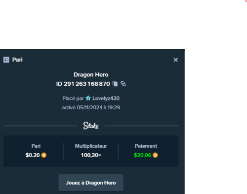Copy the bet share link icon
The height and width of the screenshot is (194, 247).
click(x=123, y=84)
